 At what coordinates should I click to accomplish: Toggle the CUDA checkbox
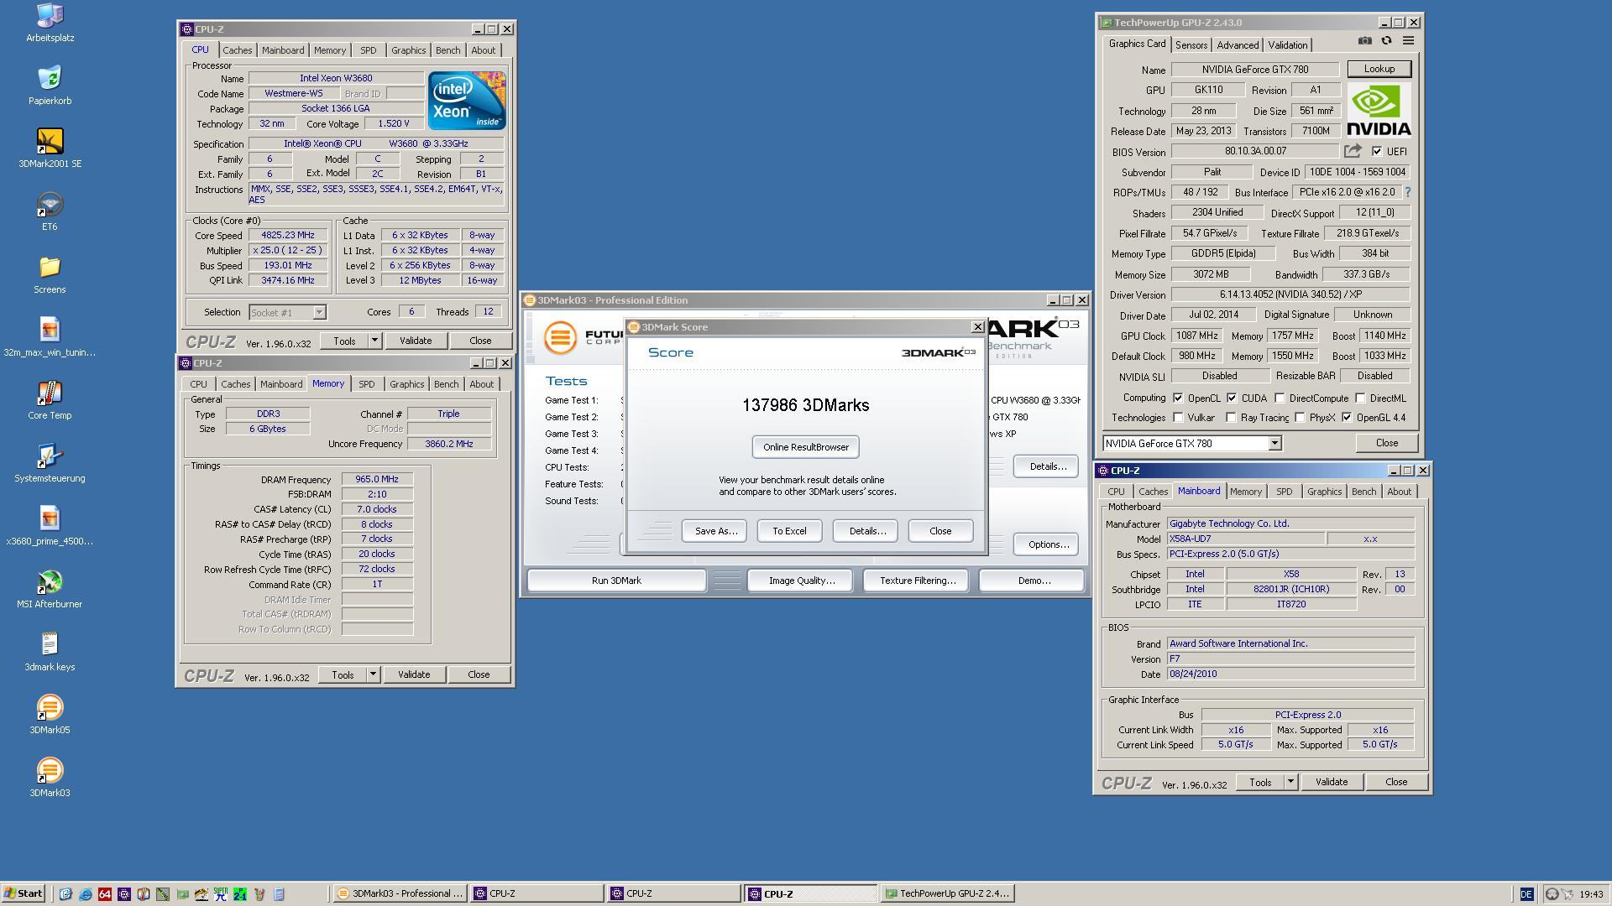point(1232,398)
